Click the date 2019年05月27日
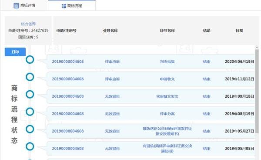 239,131
